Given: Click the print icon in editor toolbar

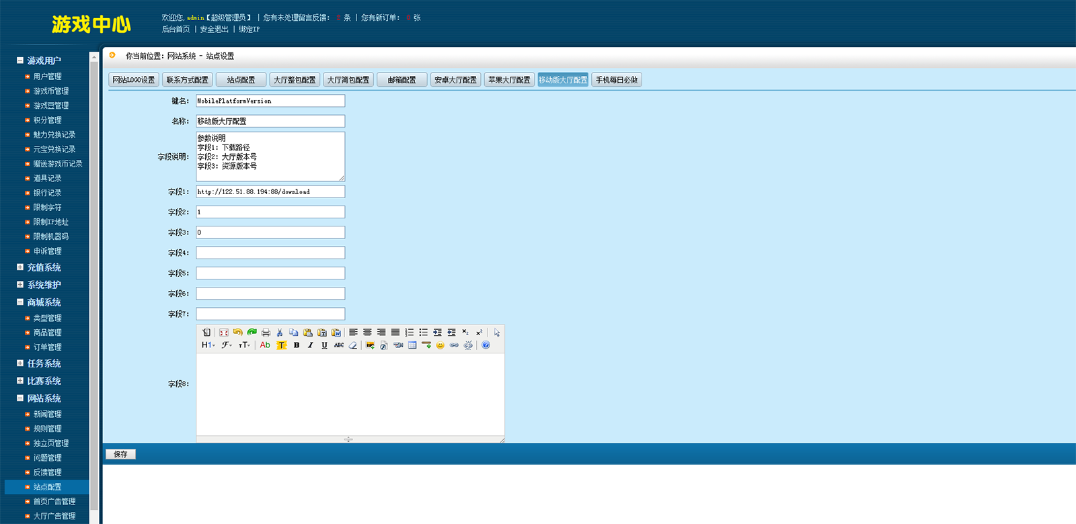Looking at the screenshot, I should tap(266, 333).
